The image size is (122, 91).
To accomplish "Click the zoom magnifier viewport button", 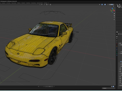I will (114, 14).
